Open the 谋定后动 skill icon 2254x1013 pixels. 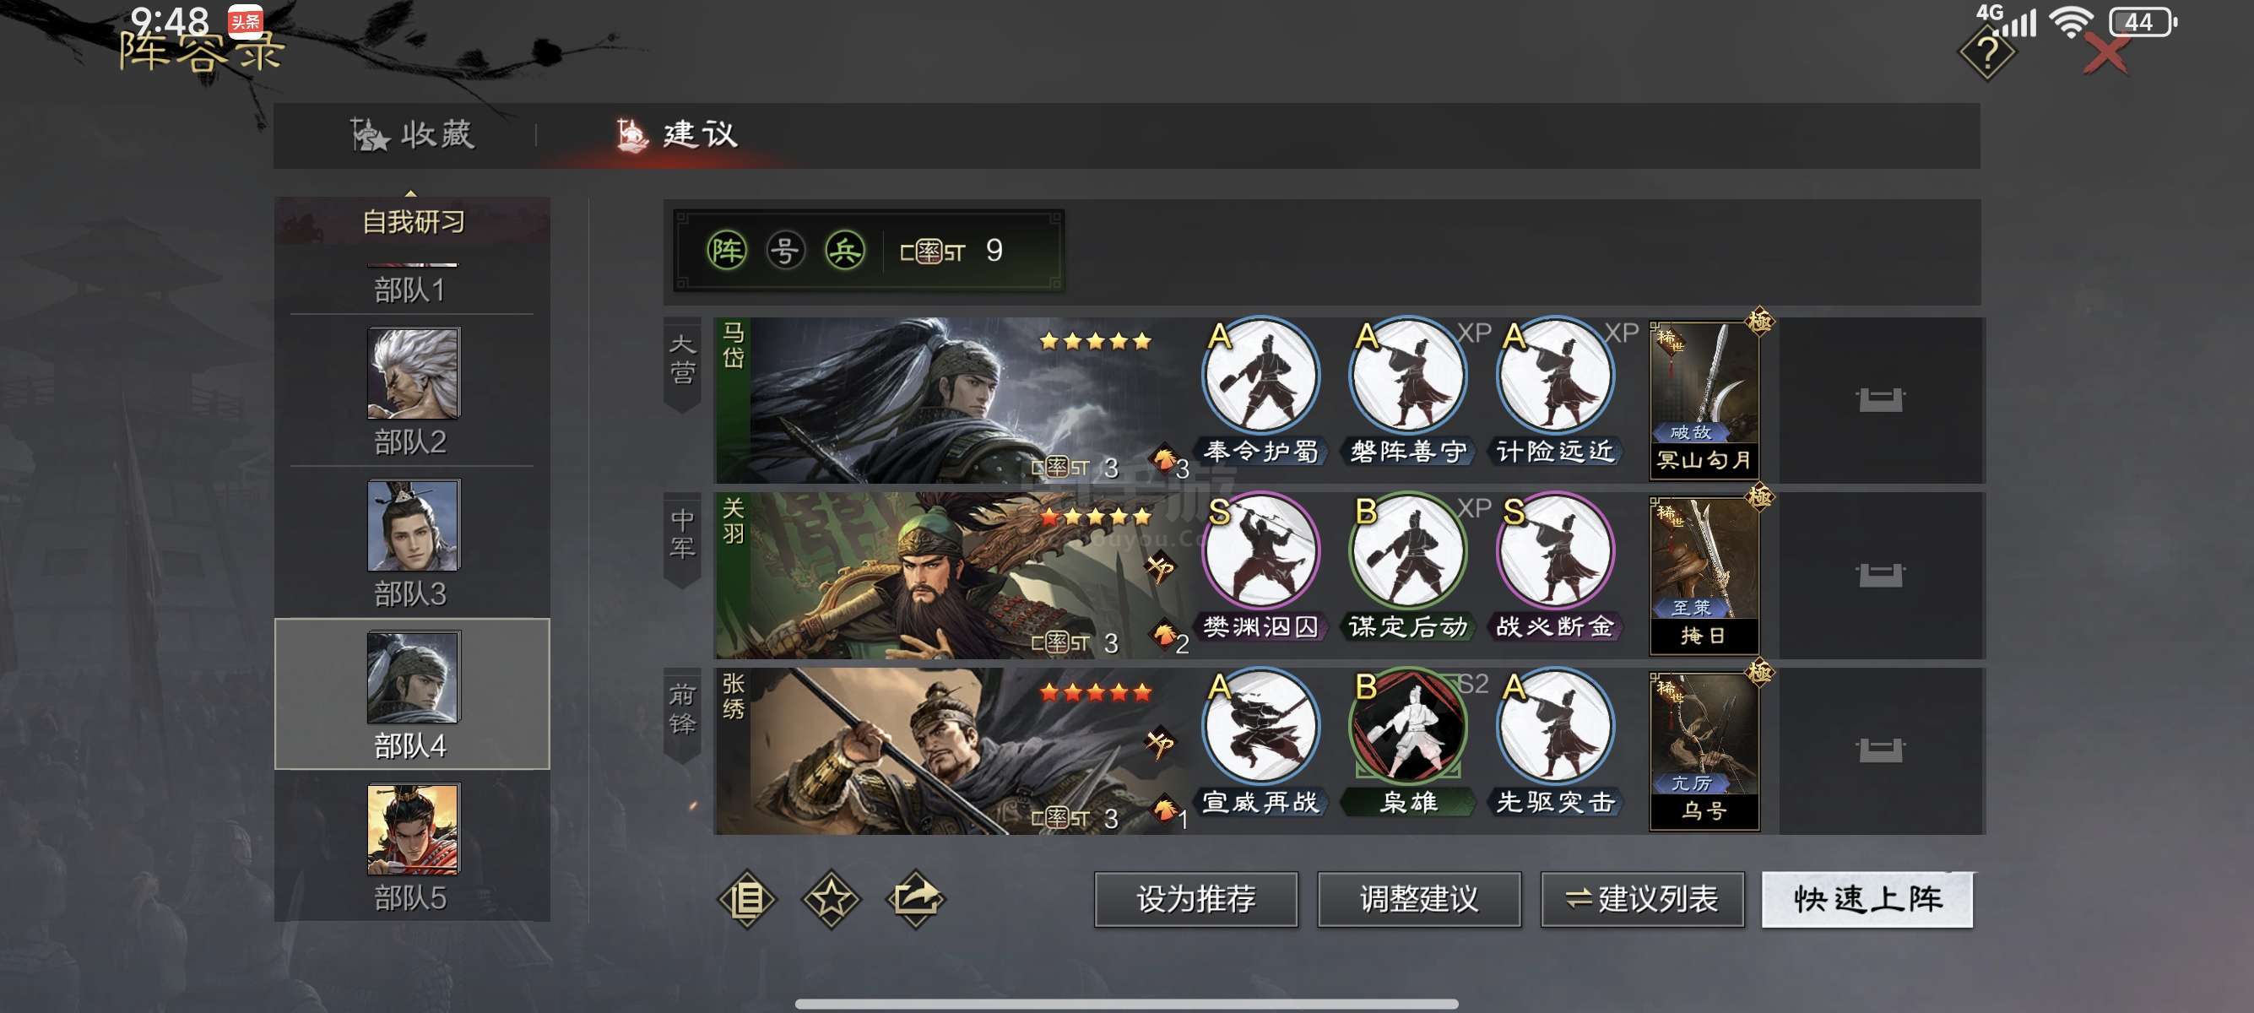coord(1408,551)
